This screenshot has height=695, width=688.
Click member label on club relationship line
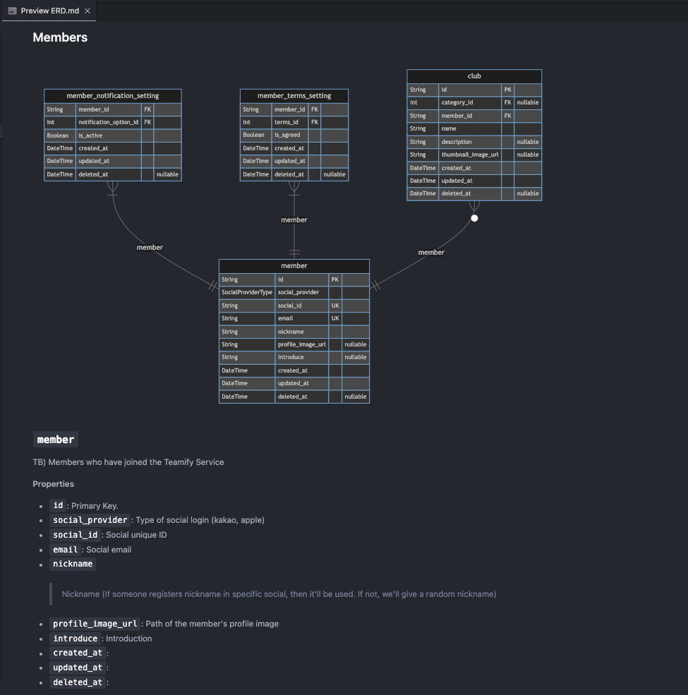[431, 252]
